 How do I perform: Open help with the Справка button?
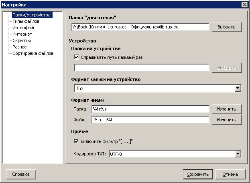coord(21,174)
